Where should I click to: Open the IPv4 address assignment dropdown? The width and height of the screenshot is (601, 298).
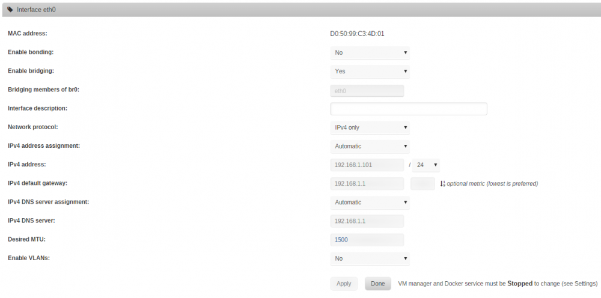pos(370,147)
